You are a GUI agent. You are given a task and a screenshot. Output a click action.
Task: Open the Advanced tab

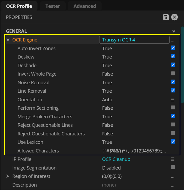point(85,6)
